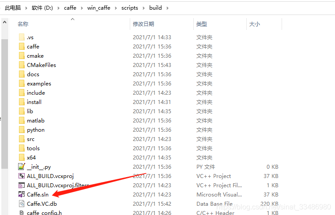Click the caffe_config.h header icon
Image resolution: width=335 pixels, height=215 pixels.
22,213
